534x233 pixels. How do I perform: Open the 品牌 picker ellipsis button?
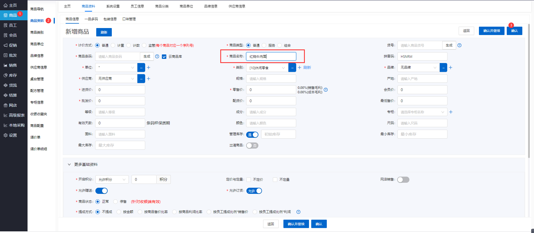[x=443, y=67]
